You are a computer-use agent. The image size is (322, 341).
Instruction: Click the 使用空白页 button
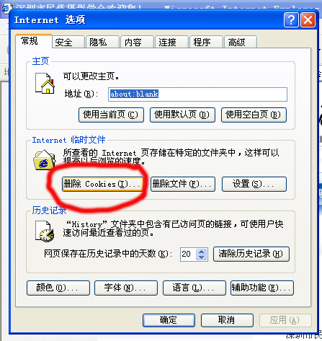[254, 115]
